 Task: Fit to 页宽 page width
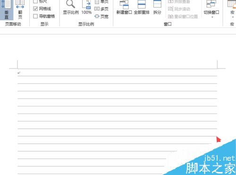point(101,16)
